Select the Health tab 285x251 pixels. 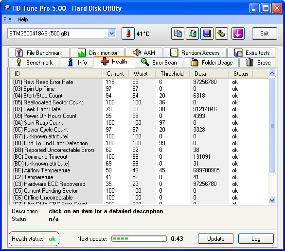click(114, 62)
